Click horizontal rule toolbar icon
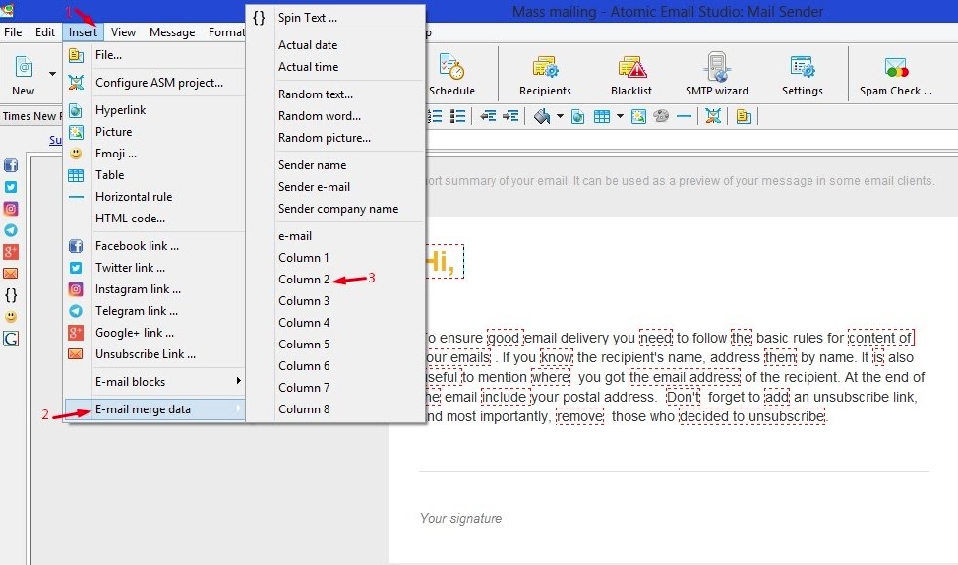 [x=685, y=116]
